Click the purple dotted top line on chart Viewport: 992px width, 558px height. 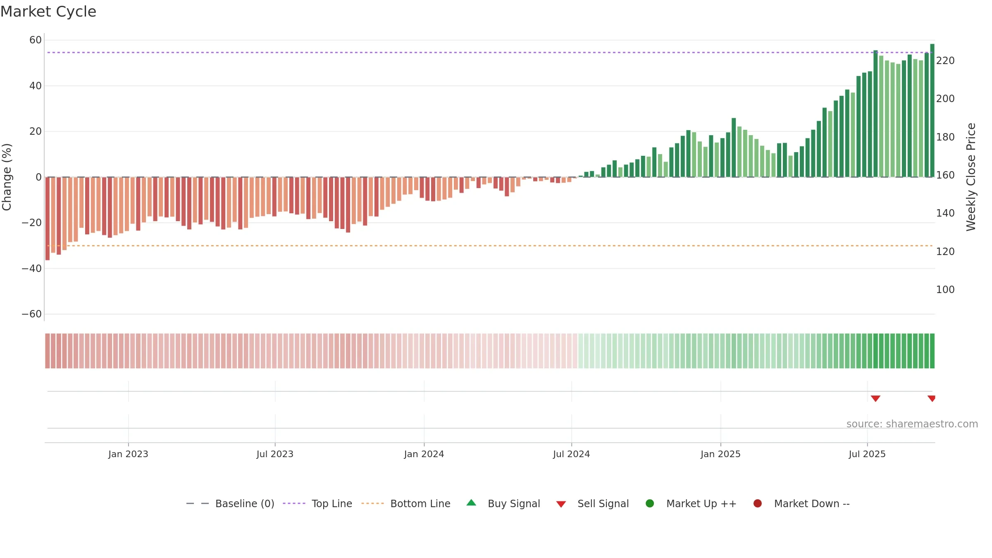490,52
